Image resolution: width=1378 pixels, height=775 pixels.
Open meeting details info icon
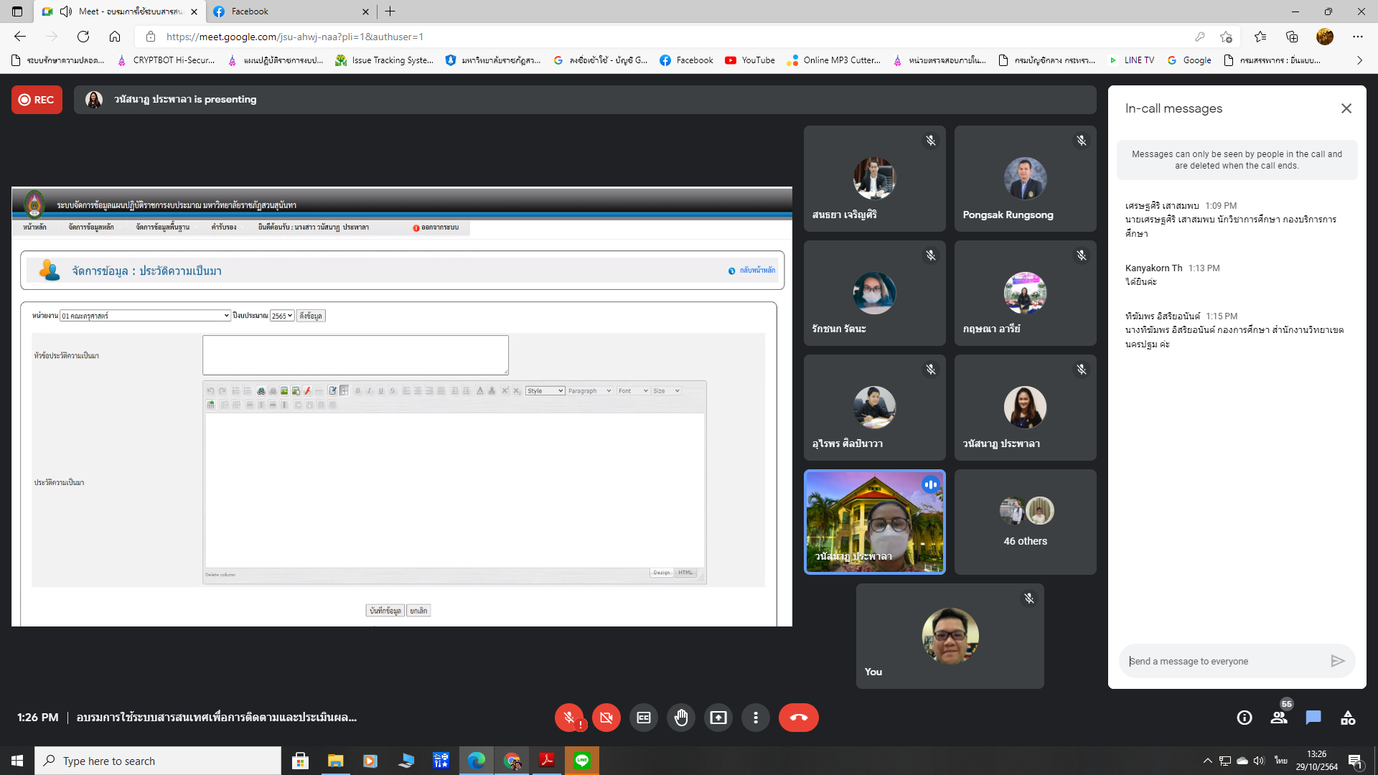(x=1245, y=718)
